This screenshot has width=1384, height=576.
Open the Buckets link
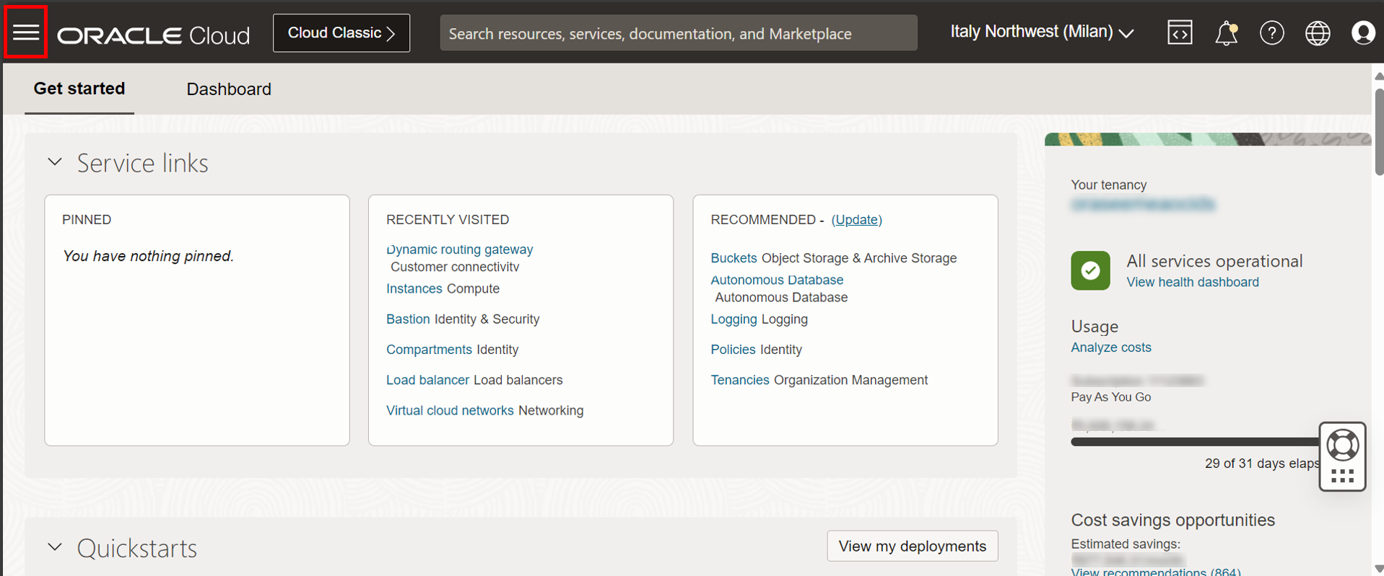(734, 258)
